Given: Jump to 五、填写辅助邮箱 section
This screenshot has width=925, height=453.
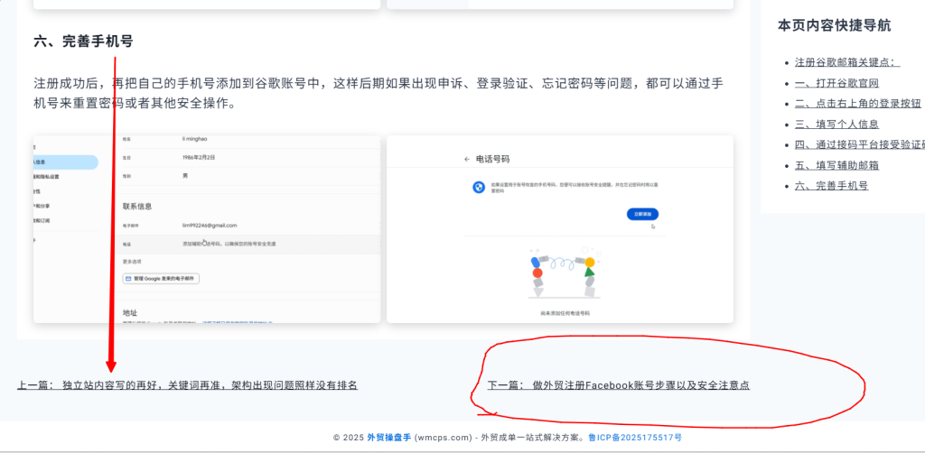Looking at the screenshot, I should (836, 165).
